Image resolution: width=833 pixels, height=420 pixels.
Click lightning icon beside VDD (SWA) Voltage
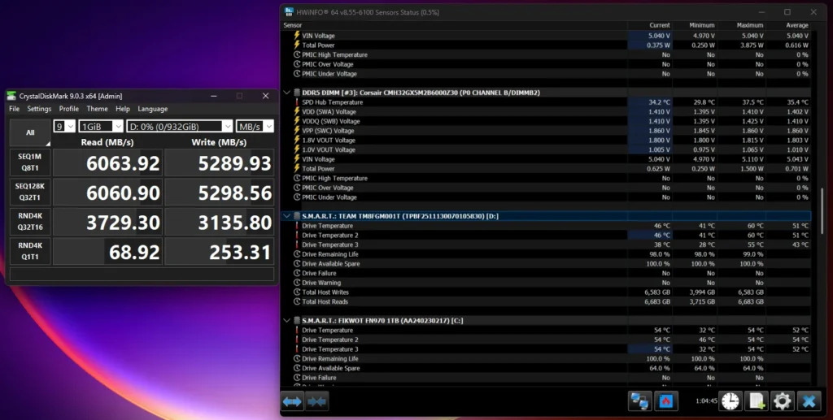(x=297, y=112)
